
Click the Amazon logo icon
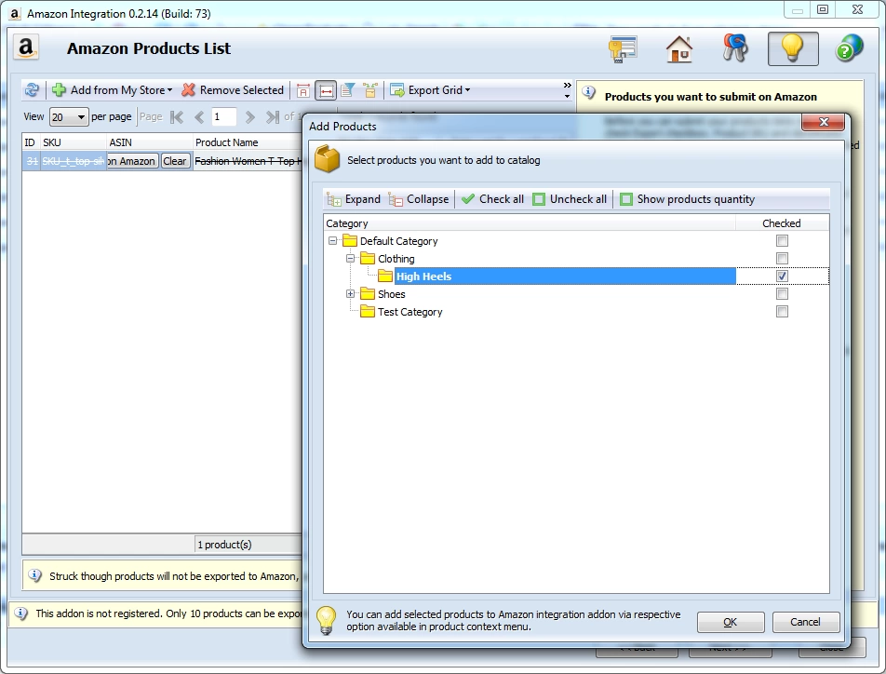[25, 47]
